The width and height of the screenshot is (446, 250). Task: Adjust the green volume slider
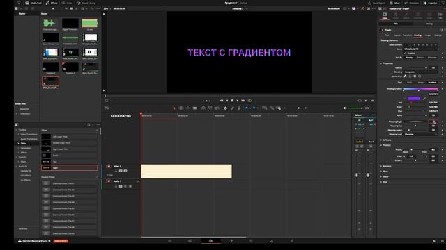point(355,108)
